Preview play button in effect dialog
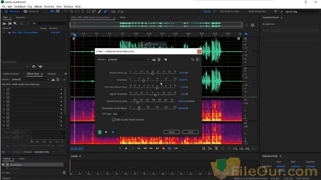 [x=106, y=132]
